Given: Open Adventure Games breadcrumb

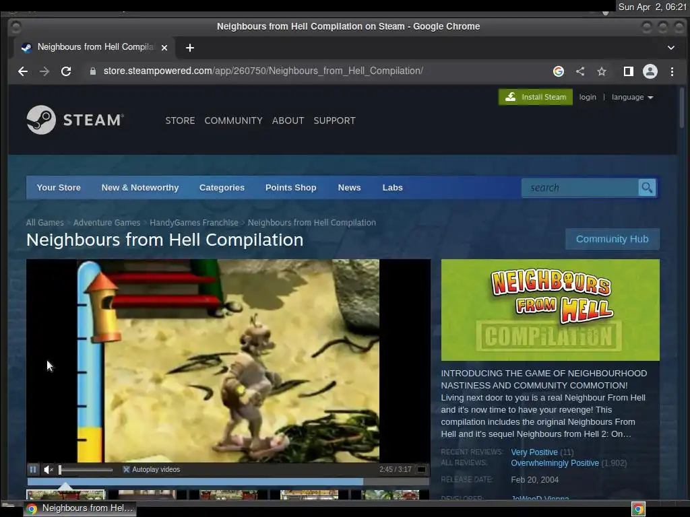Looking at the screenshot, I should pyautogui.click(x=106, y=222).
